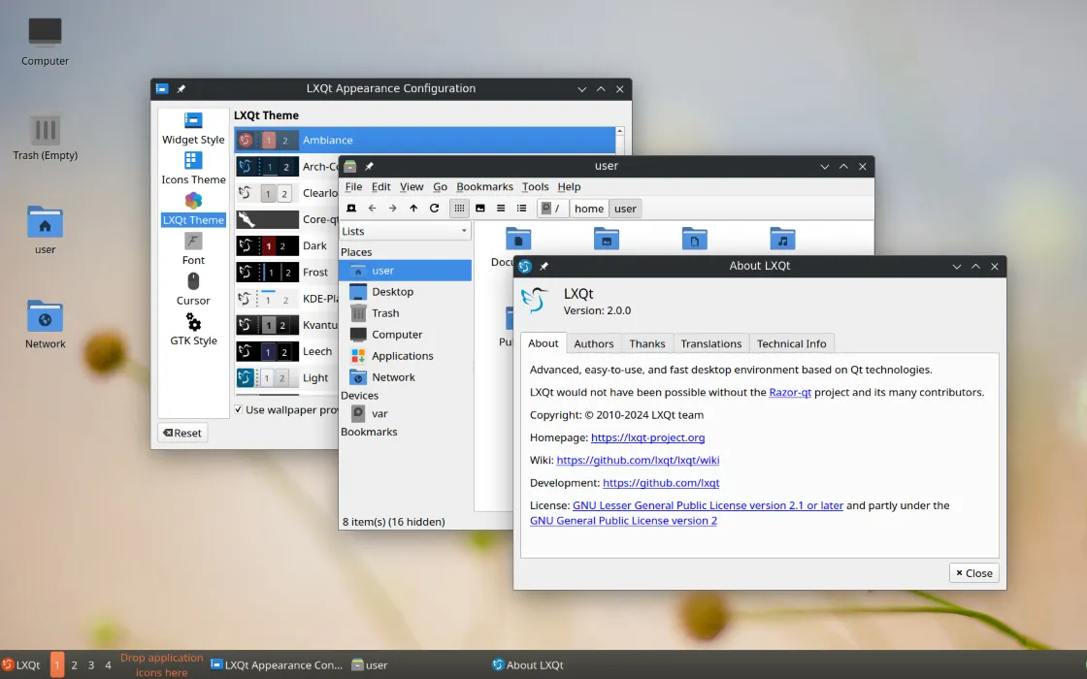Select the Music folder in file manager

coord(782,239)
